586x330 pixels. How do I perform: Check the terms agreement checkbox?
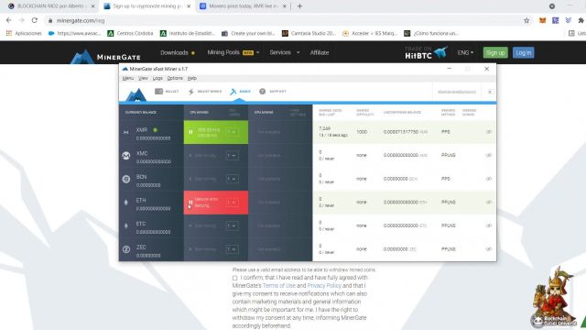click(234, 278)
